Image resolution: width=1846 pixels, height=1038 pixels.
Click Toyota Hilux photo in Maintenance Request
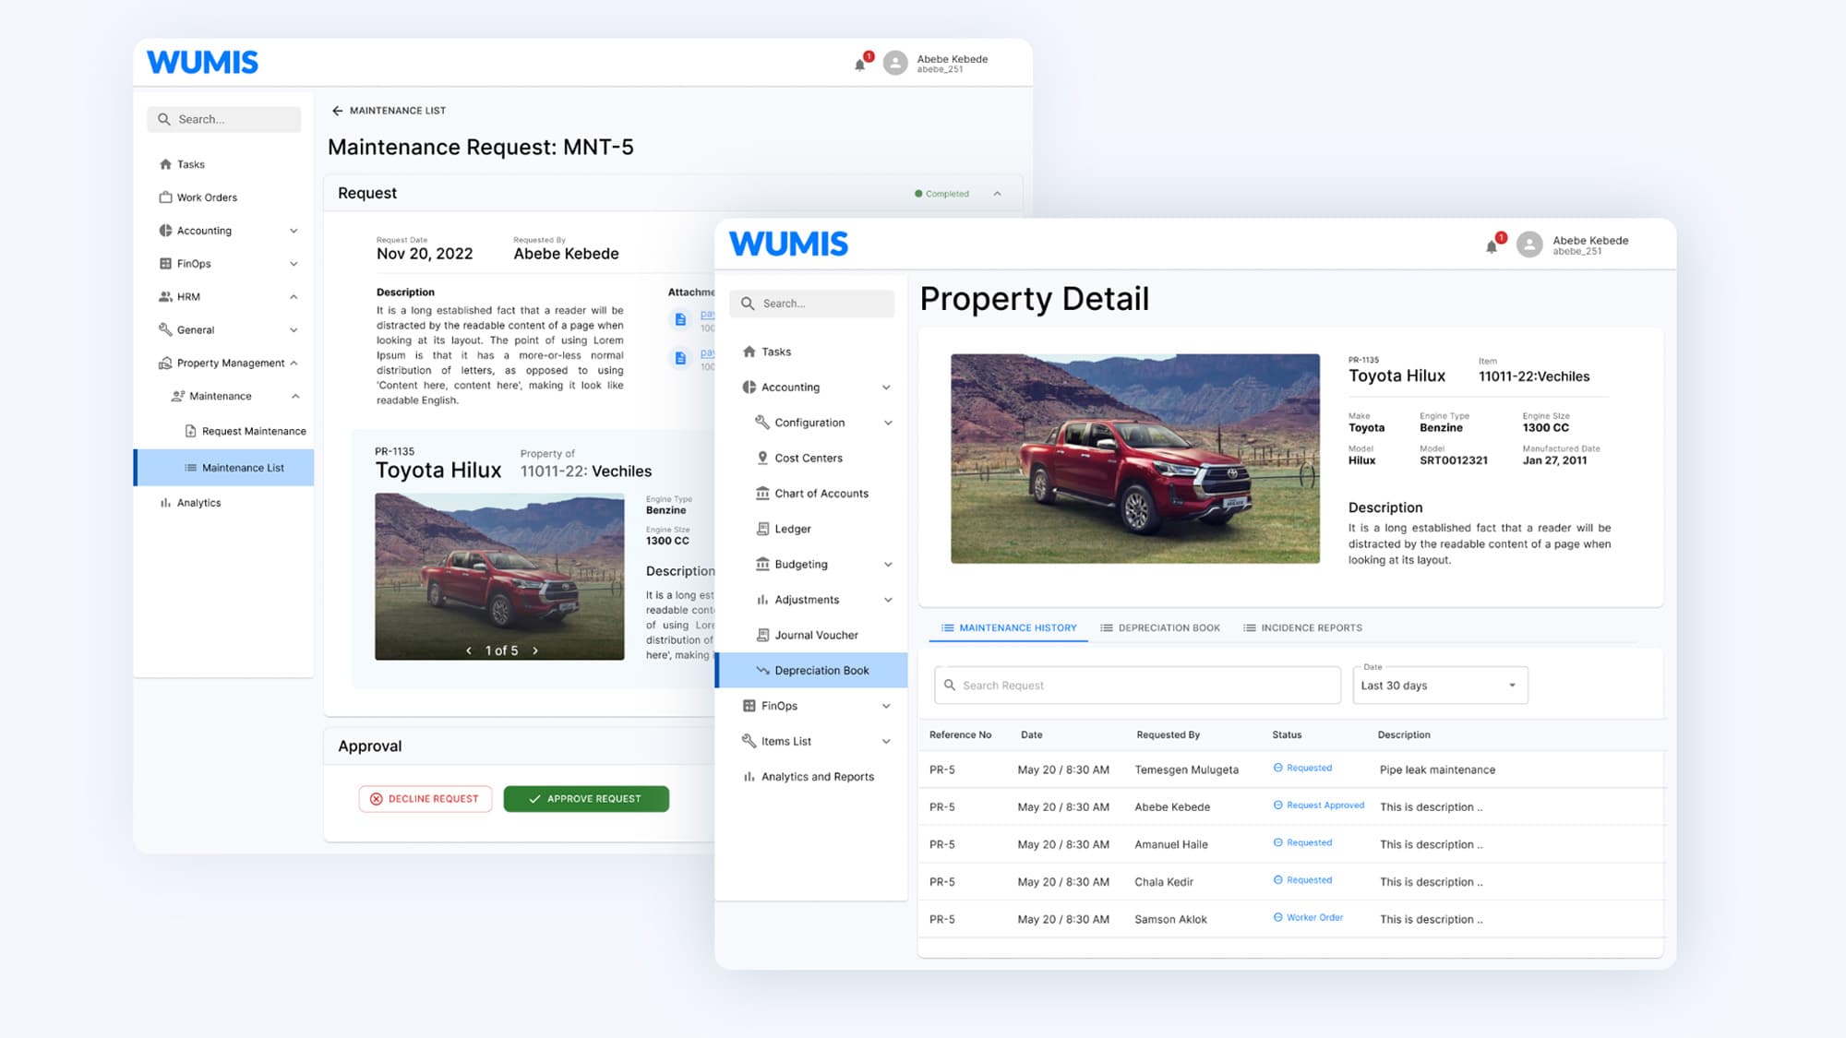[499, 577]
